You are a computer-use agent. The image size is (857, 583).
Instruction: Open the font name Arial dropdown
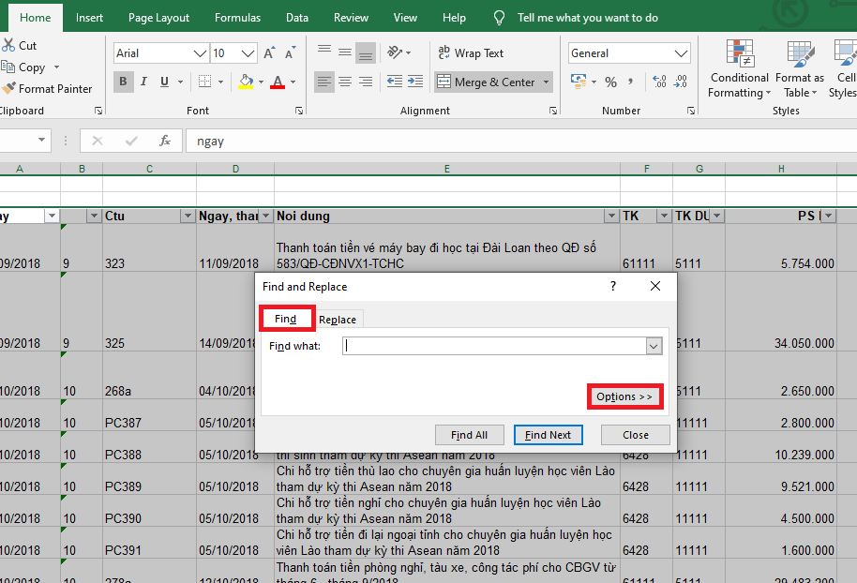[x=199, y=53]
